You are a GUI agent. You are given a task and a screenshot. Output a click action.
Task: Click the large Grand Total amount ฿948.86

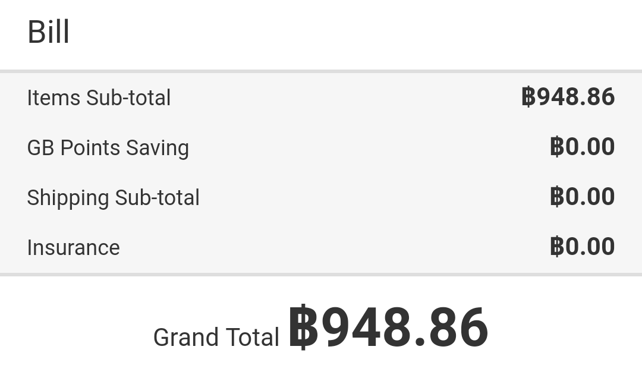pos(389,328)
